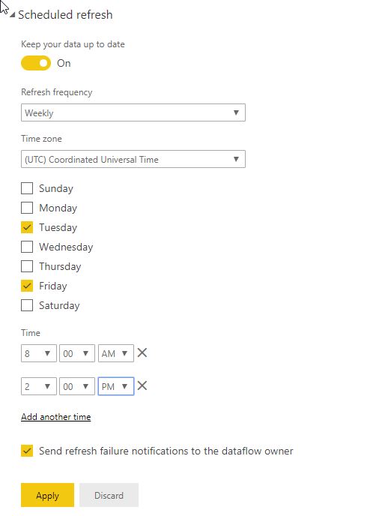Remove the 8:00 AM refresh time
Image resolution: width=388 pixels, height=516 pixels.
click(x=142, y=353)
